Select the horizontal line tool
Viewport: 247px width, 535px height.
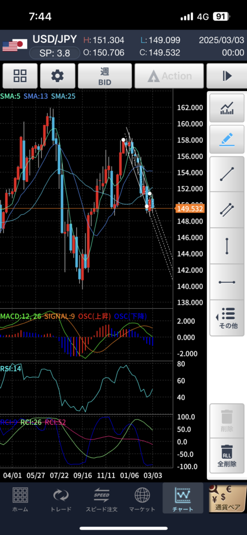click(227, 282)
